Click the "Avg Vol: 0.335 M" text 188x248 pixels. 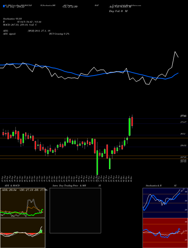(x=120, y=7)
